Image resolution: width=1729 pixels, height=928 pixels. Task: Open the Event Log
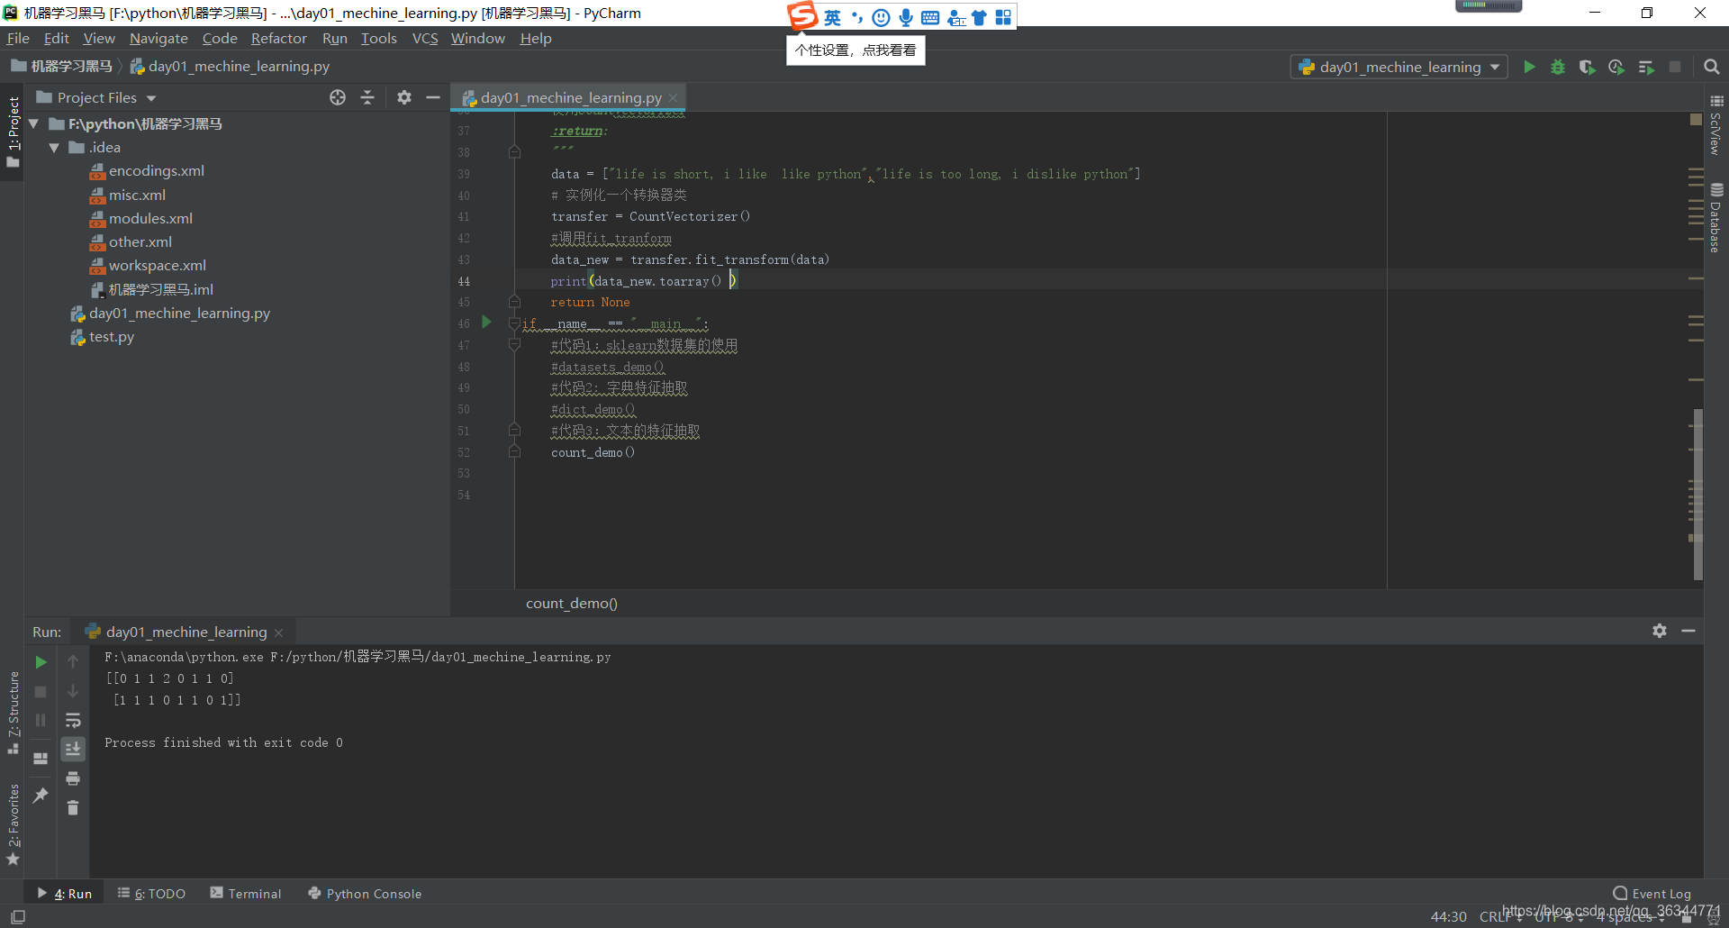1652,893
